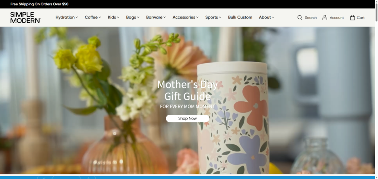This screenshot has width=378, height=179.
Task: Click the Shop Now button
Action: [188, 118]
